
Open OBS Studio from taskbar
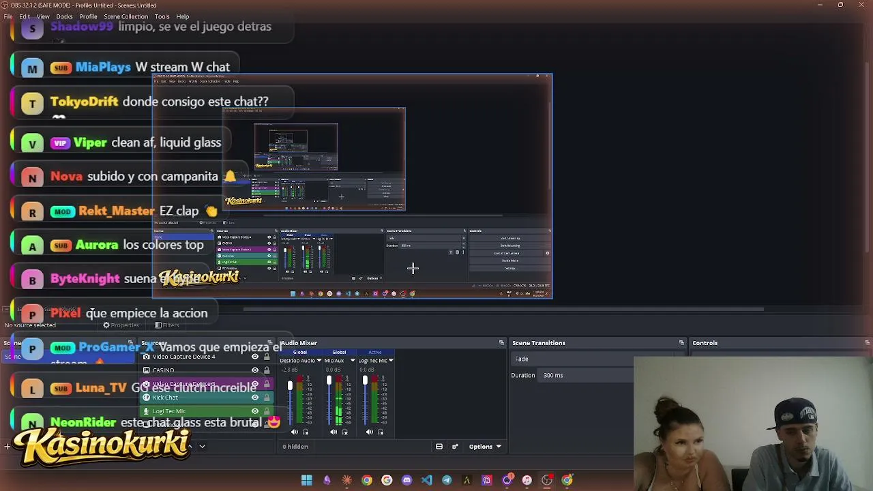coord(547,480)
